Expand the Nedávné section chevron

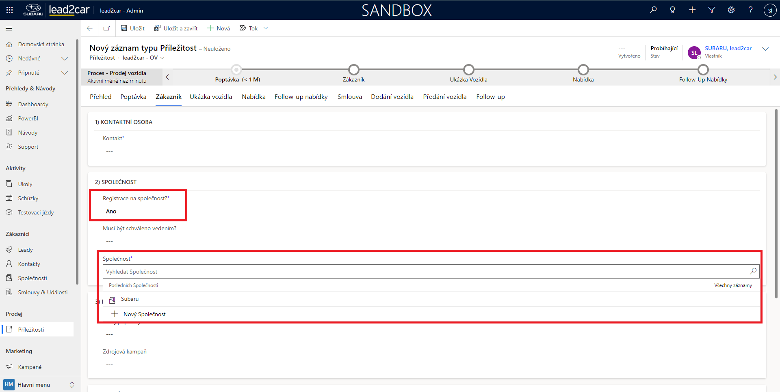pos(64,59)
